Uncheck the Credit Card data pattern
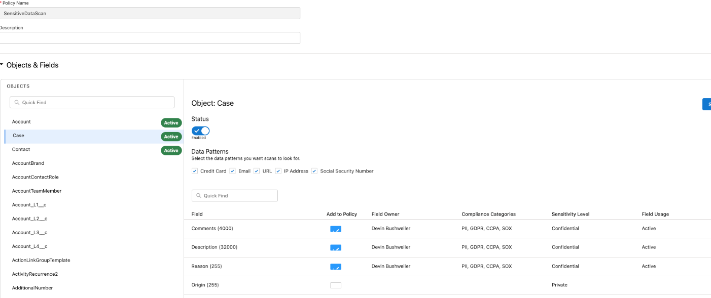Image resolution: width=711 pixels, height=298 pixels. coord(195,171)
